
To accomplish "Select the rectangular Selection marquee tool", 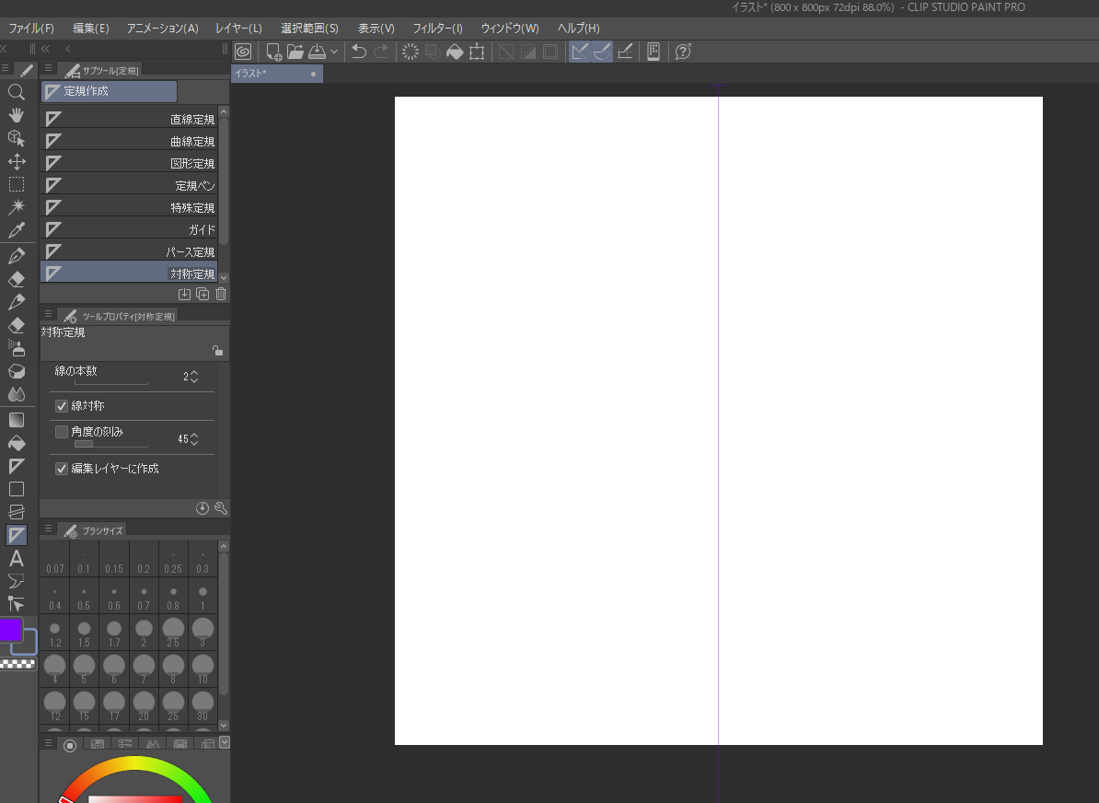I will tap(17, 184).
